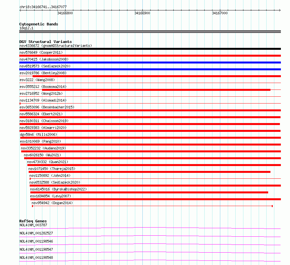Open variant nsv1071450 (Thareja2015)

[x=52, y=169]
